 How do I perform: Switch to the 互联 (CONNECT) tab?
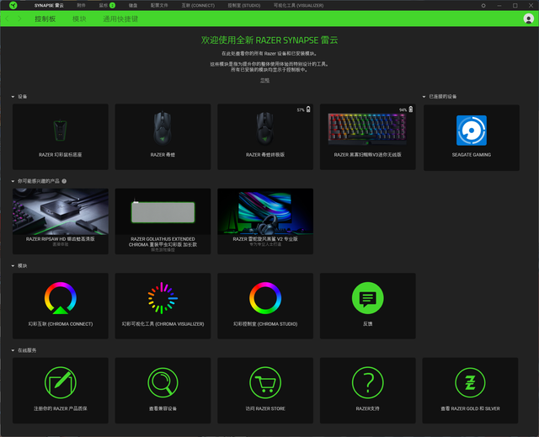[198, 6]
